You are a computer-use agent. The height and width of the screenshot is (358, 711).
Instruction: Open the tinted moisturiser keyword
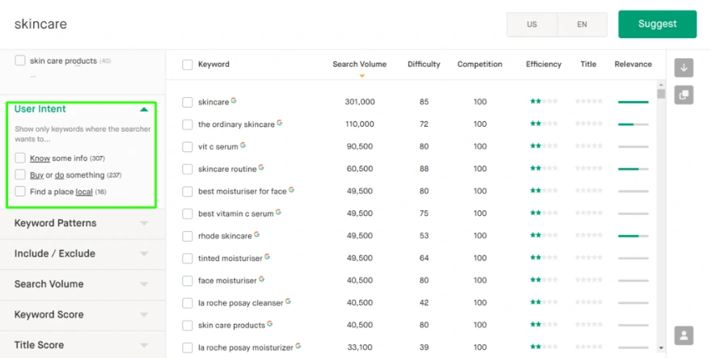click(x=231, y=259)
